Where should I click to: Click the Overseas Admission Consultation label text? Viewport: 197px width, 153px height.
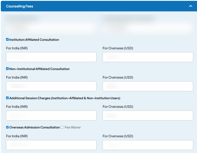34,127
